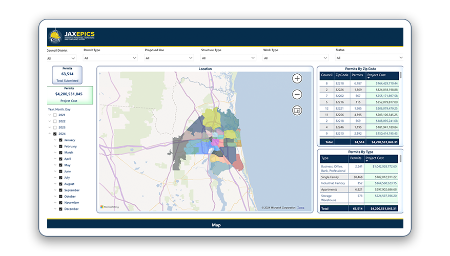Zoom in on the Location map

pos(297,78)
